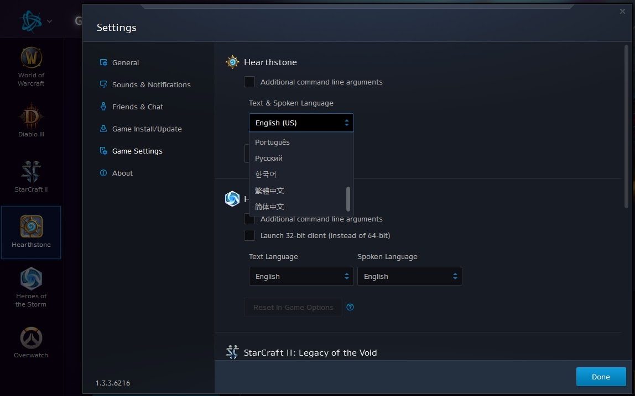Click the Battle.net logo menu
The image size is (635, 396).
tap(35, 21)
